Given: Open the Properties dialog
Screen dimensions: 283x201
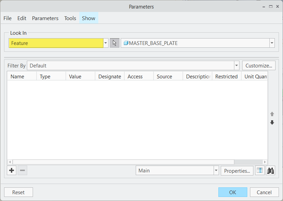Looking at the screenshot, I should click(237, 170).
